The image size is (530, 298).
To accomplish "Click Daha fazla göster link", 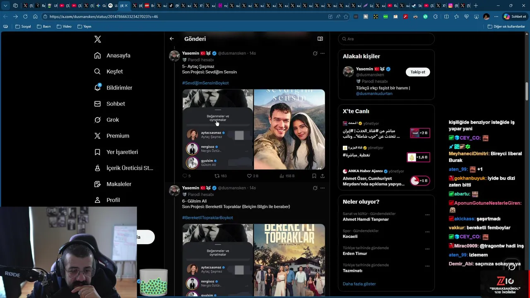I will pos(359,284).
